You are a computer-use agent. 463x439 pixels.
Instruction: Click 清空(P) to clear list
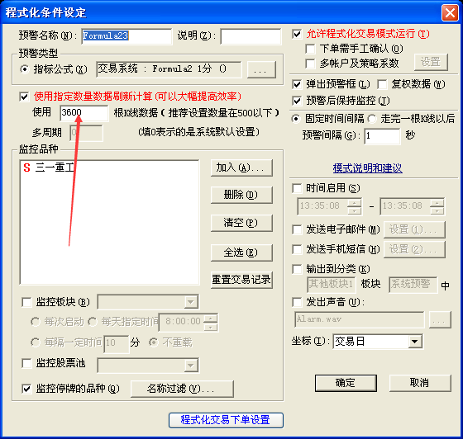(x=241, y=223)
